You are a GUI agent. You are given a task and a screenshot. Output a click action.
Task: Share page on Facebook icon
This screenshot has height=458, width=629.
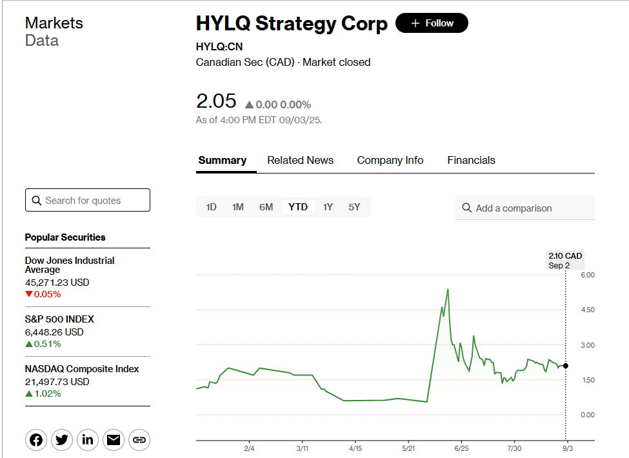point(36,440)
